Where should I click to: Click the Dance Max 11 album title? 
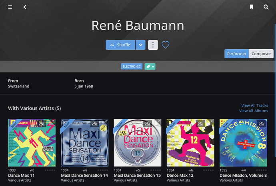click(x=21, y=176)
